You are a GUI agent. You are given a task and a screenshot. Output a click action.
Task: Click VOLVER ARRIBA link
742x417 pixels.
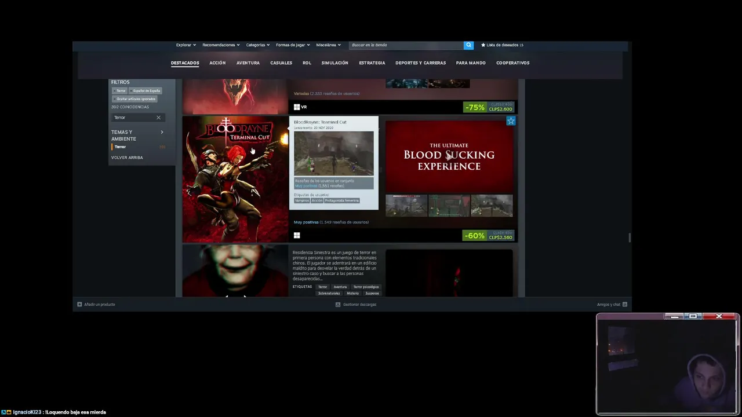click(x=127, y=158)
